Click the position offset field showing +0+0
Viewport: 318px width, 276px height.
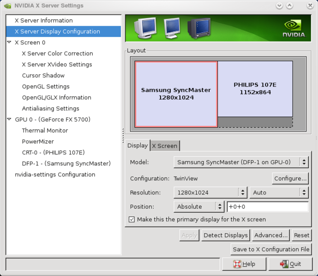(267, 207)
